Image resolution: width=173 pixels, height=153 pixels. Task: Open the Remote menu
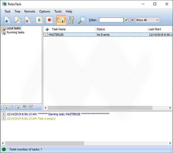tap(30, 11)
